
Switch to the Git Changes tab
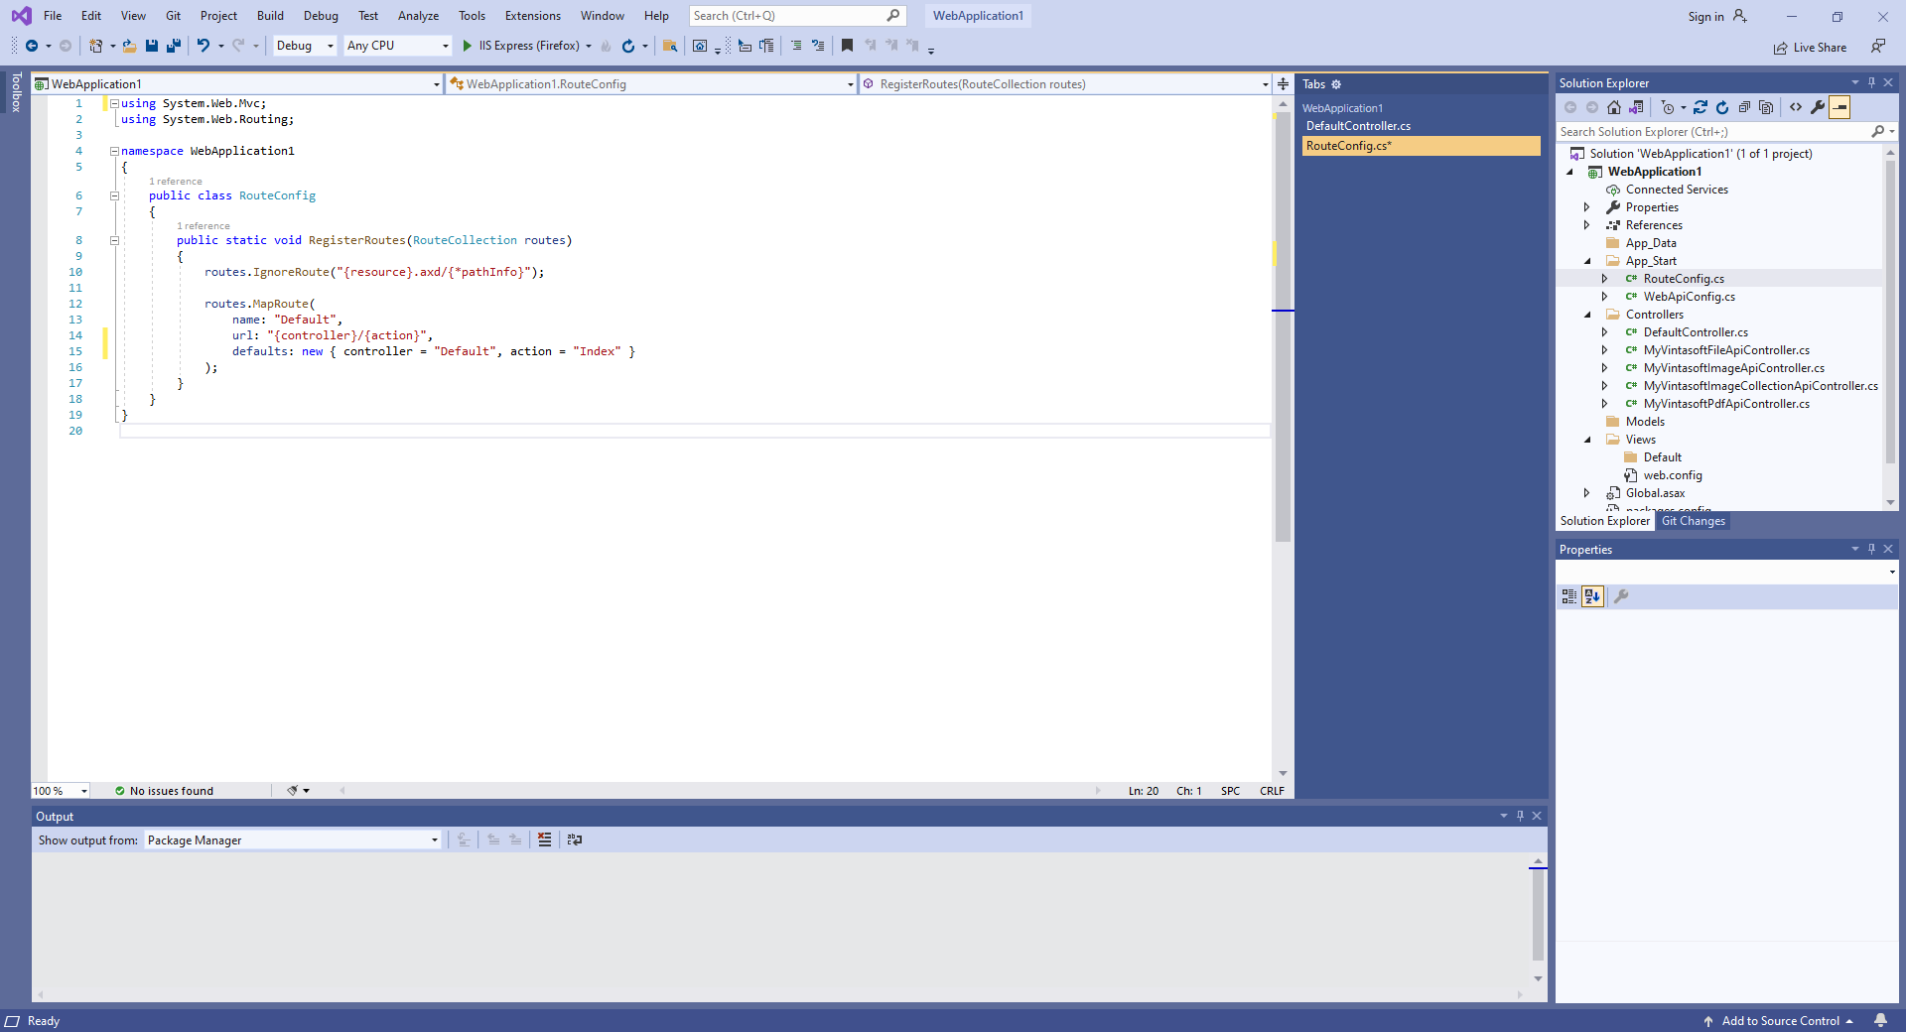point(1694,521)
